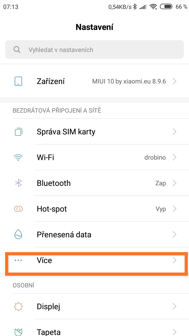
Task: Tap the SIM card management icon
Action: point(18,132)
